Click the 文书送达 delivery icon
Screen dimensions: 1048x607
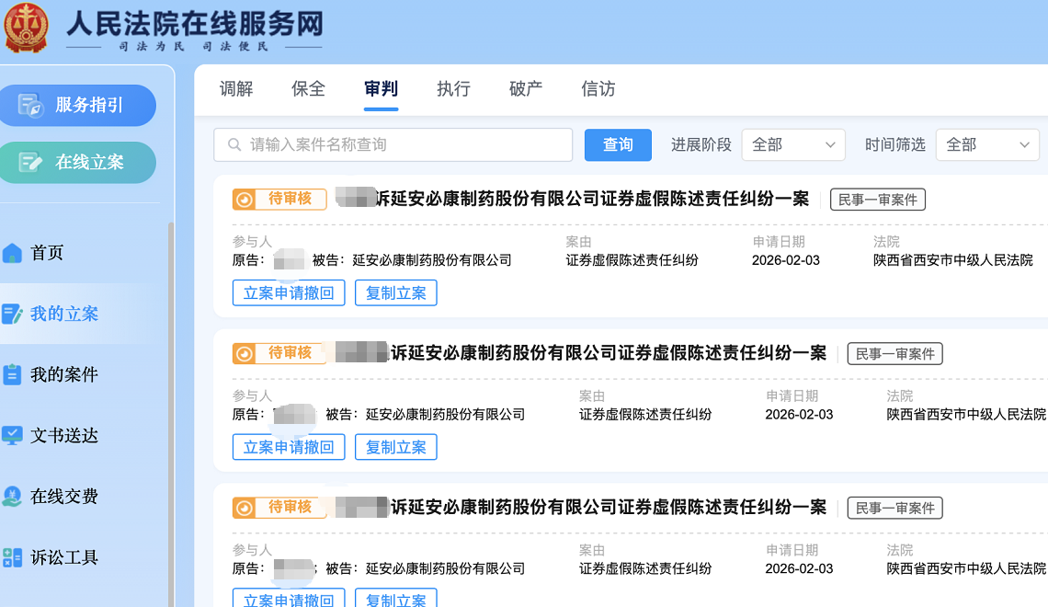tap(10, 435)
